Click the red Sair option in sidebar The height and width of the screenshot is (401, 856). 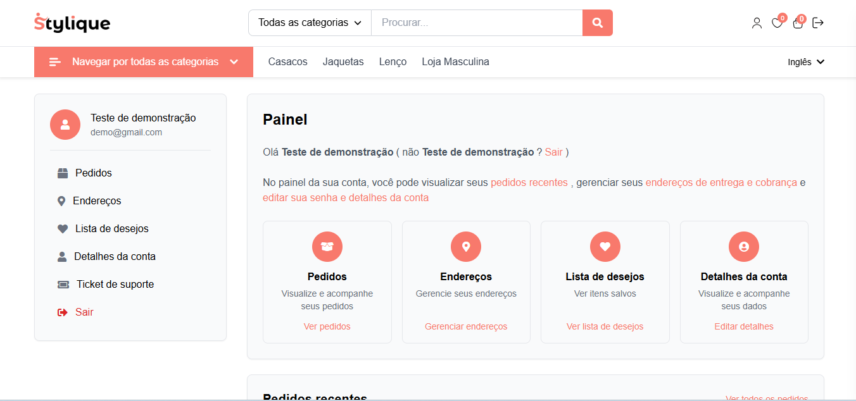[x=84, y=312]
